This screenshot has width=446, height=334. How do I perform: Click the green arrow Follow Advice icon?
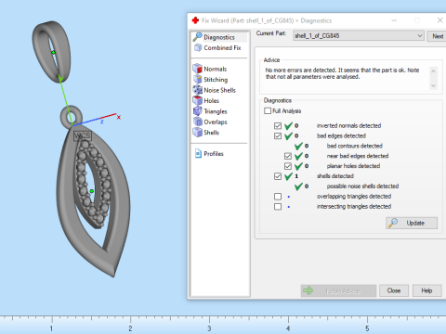click(308, 290)
